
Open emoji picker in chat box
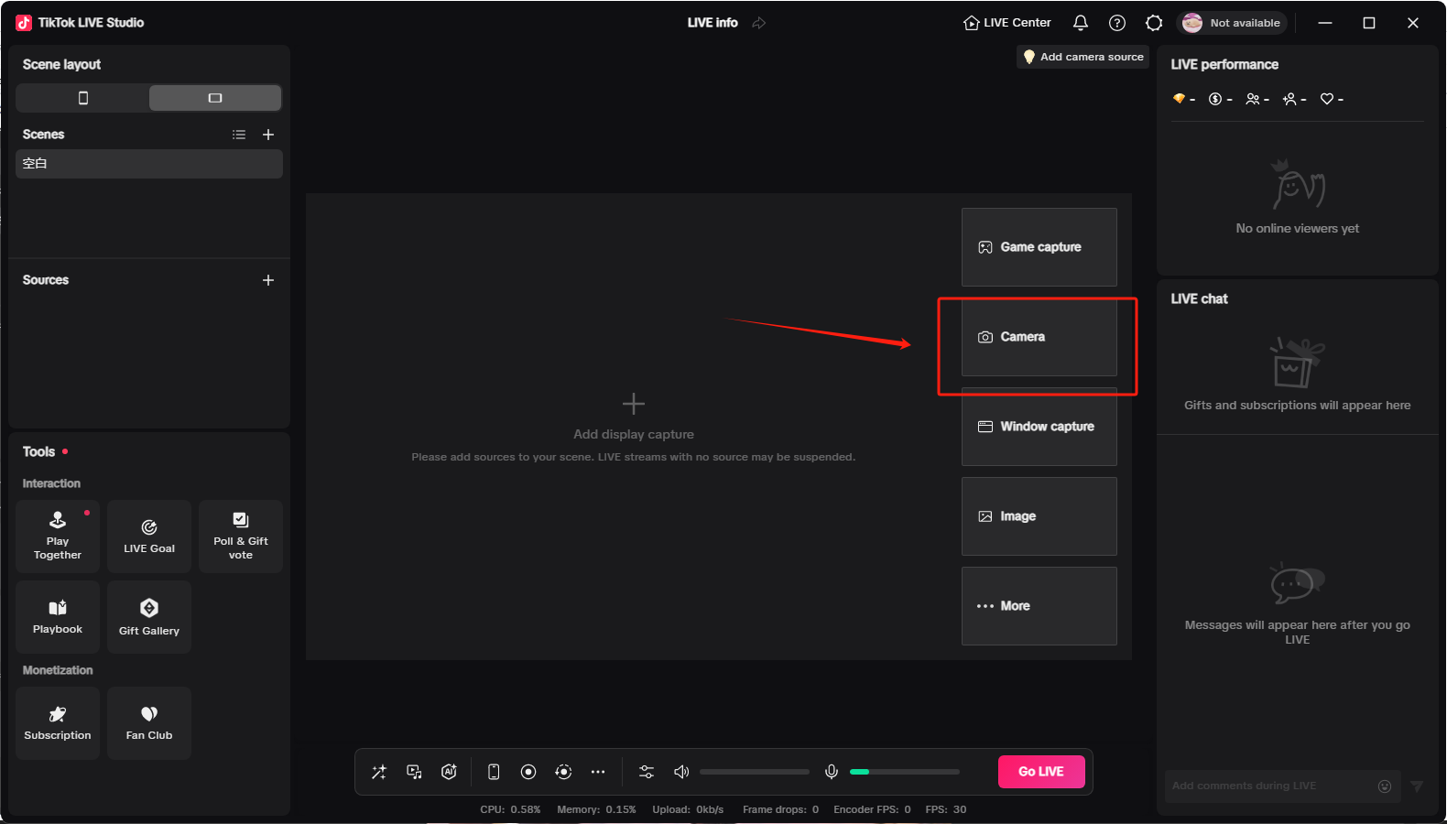pyautogui.click(x=1385, y=786)
